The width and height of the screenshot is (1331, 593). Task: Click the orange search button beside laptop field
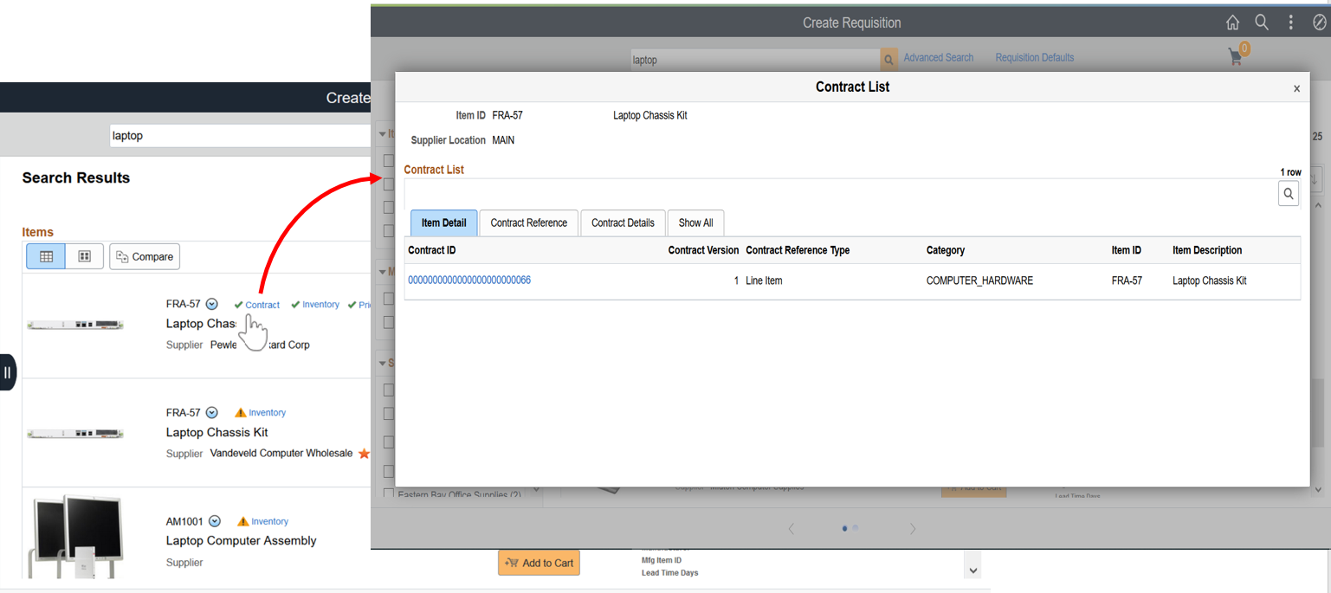pyautogui.click(x=888, y=60)
